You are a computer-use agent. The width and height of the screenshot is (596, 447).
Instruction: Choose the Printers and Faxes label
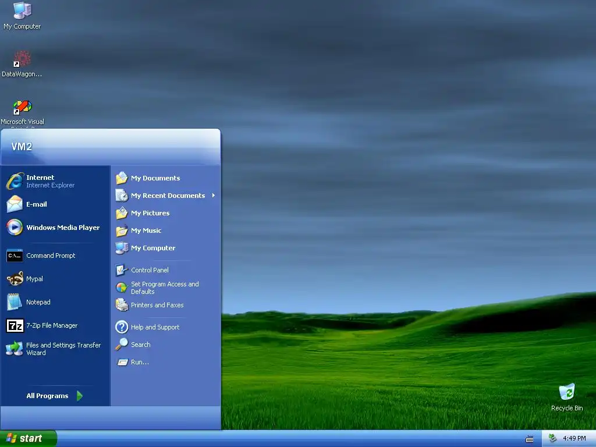pos(157,305)
